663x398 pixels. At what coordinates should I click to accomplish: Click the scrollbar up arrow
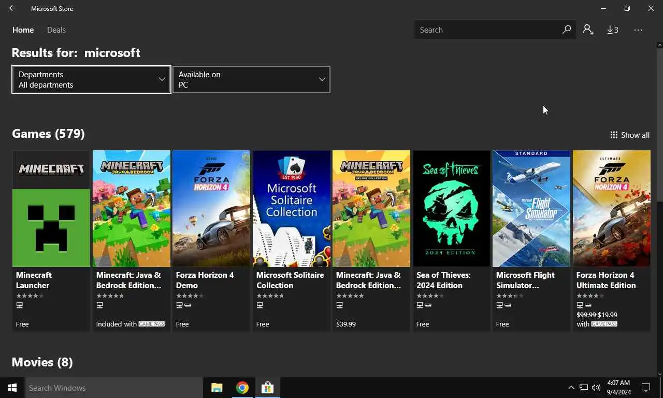659,45
